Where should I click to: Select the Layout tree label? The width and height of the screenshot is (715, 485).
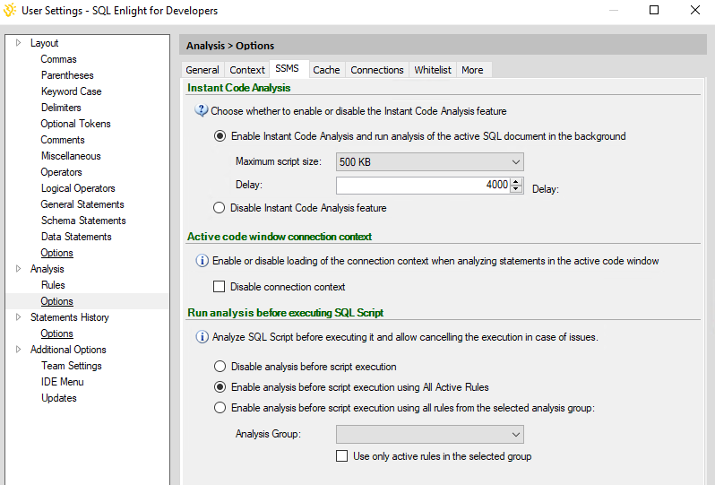[44, 43]
